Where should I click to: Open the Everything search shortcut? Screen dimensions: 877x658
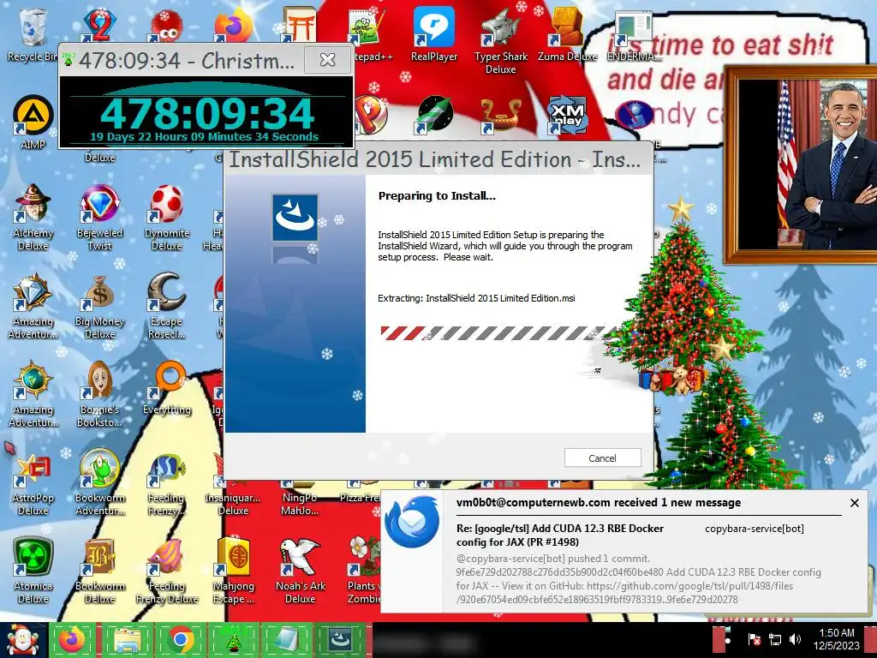click(167, 388)
